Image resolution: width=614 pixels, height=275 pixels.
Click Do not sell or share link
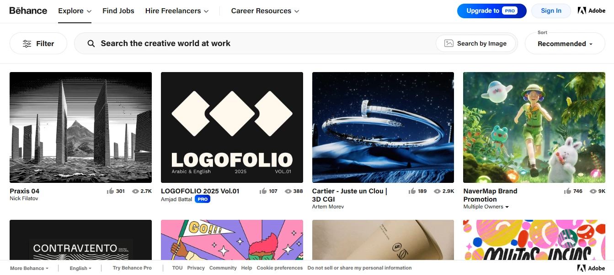coord(359,268)
